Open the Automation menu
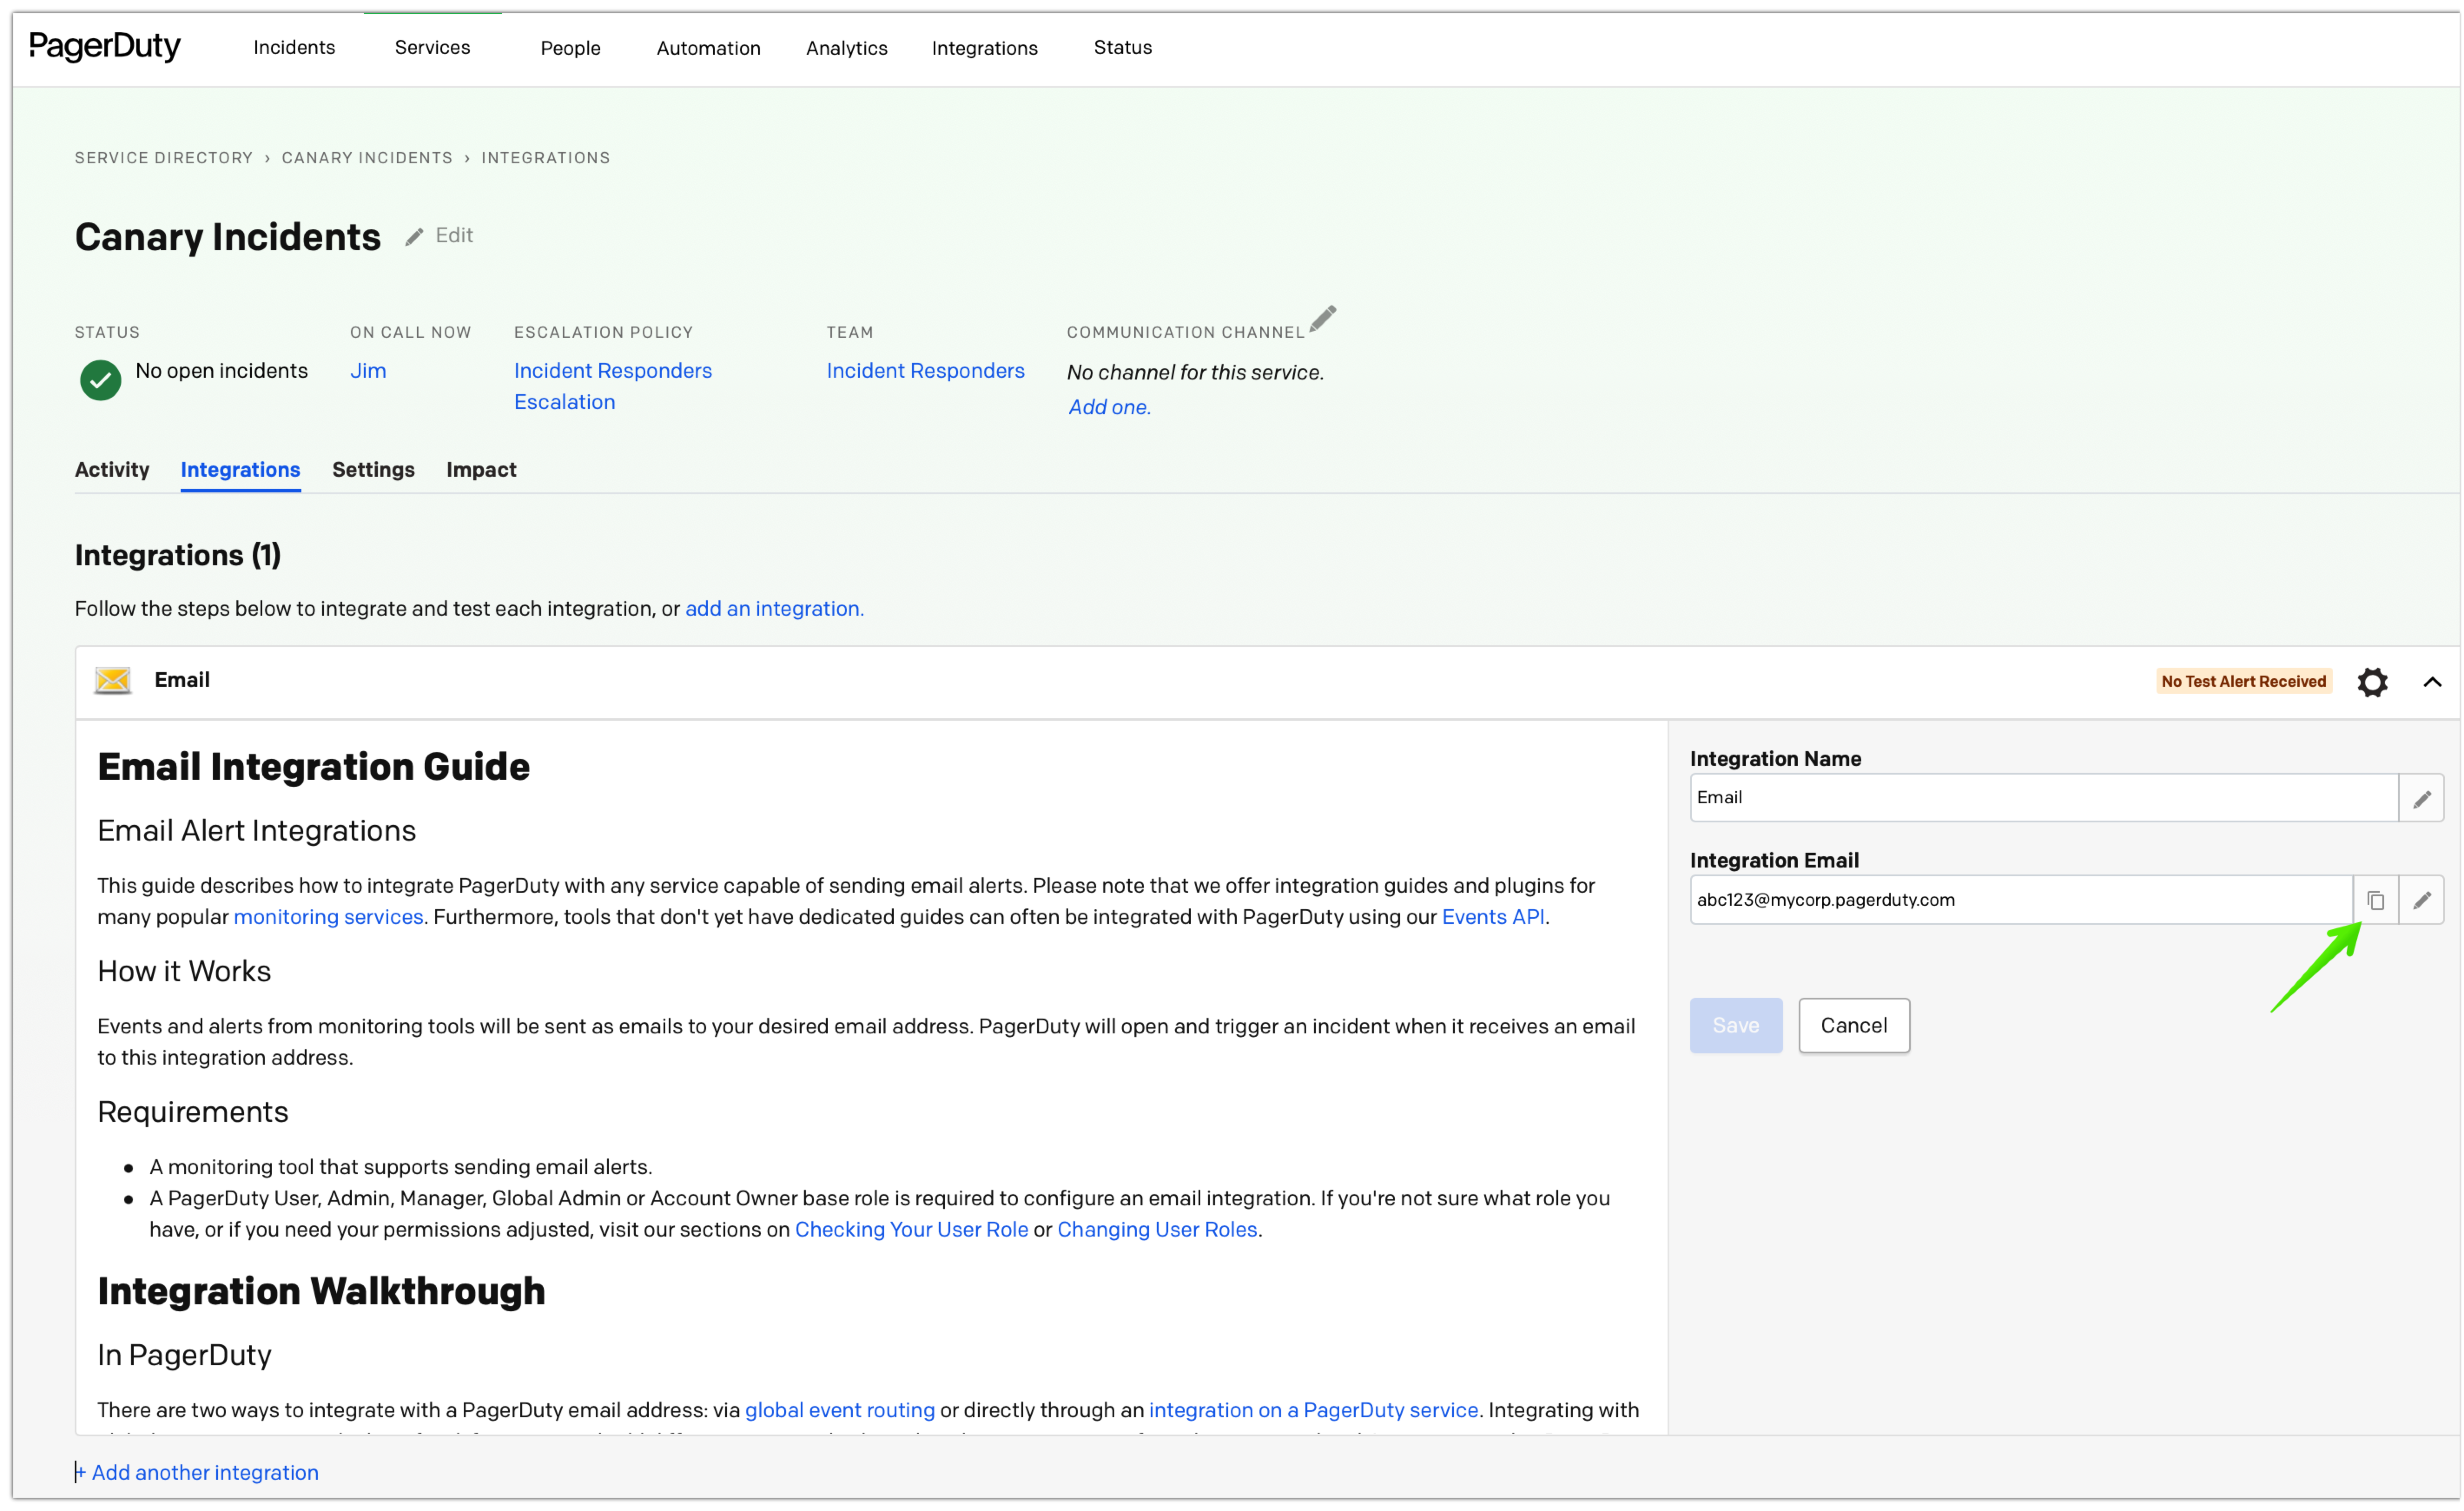Image resolution: width=2464 pixels, height=1511 pixels. tap(708, 48)
